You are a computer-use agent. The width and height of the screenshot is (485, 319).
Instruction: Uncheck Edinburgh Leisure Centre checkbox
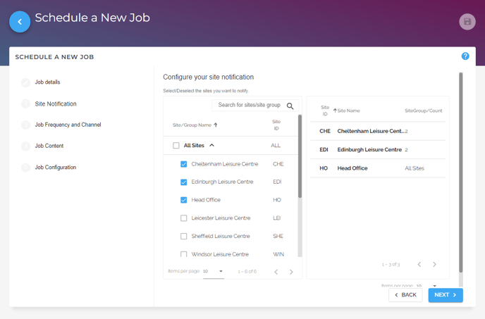click(x=184, y=182)
